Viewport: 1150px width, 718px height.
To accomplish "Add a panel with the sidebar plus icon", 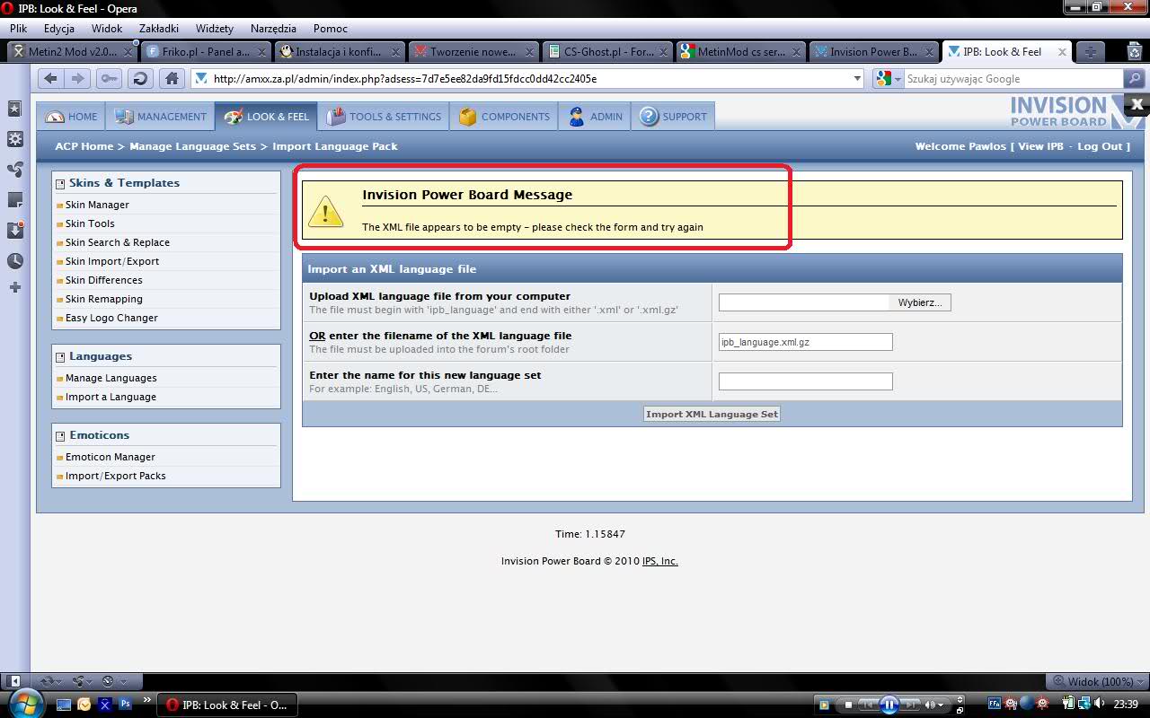I will coord(14,287).
